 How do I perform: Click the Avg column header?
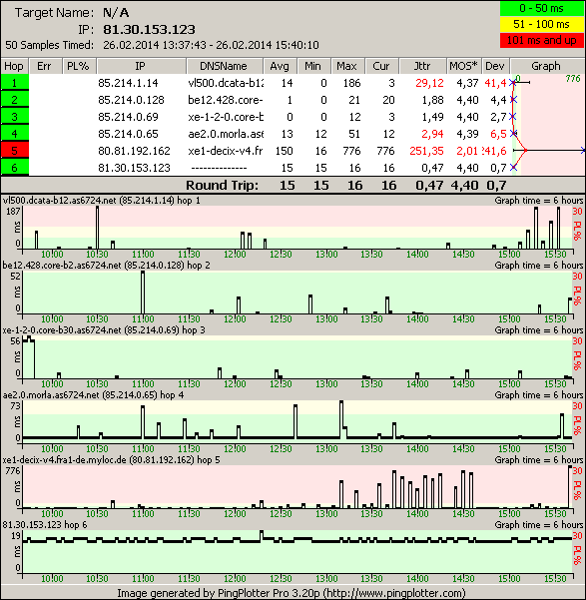(280, 66)
